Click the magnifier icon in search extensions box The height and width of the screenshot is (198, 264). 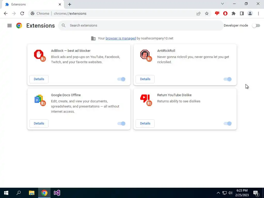[63, 26]
